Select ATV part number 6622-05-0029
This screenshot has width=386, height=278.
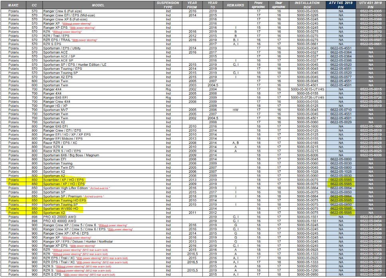(341, 122)
